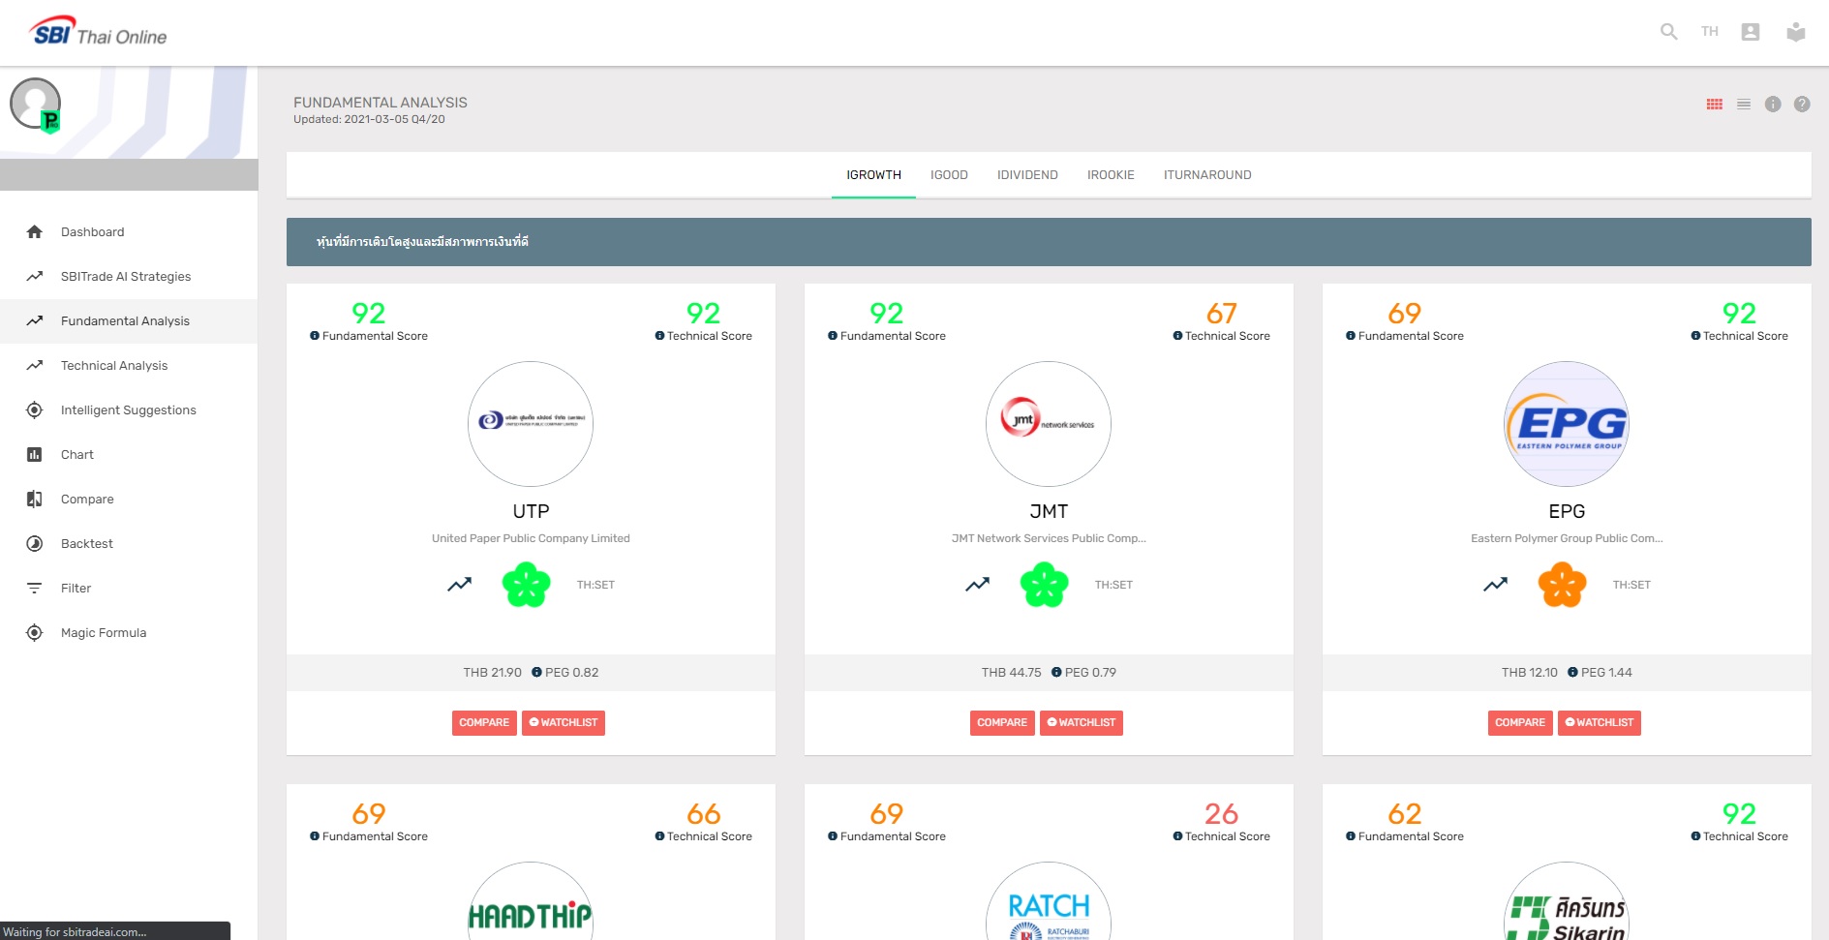Click the JMT ticker name
Viewport: 1829px width, 940px height.
click(1049, 511)
